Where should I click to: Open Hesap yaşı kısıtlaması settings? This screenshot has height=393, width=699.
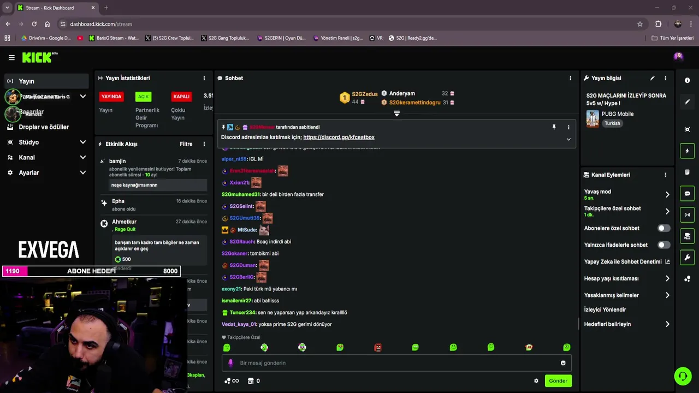627,278
